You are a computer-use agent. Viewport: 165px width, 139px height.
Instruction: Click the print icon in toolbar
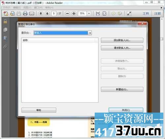coord(25,14)
